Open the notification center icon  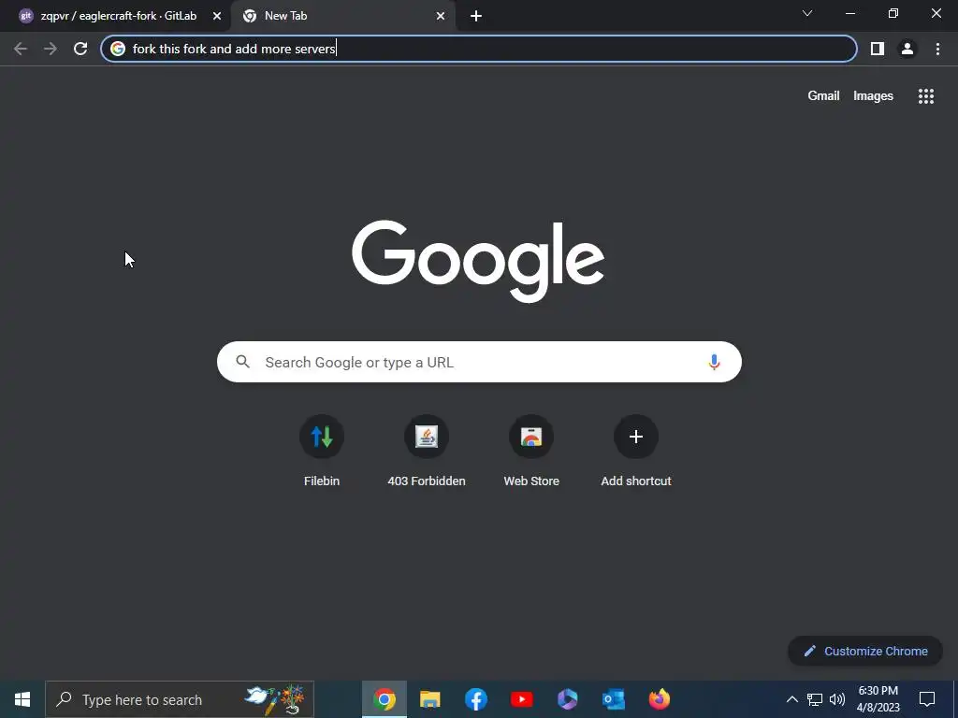(927, 699)
